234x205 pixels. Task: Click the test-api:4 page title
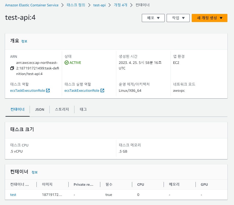[20, 17]
